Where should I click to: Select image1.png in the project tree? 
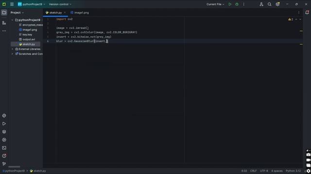click(28, 30)
